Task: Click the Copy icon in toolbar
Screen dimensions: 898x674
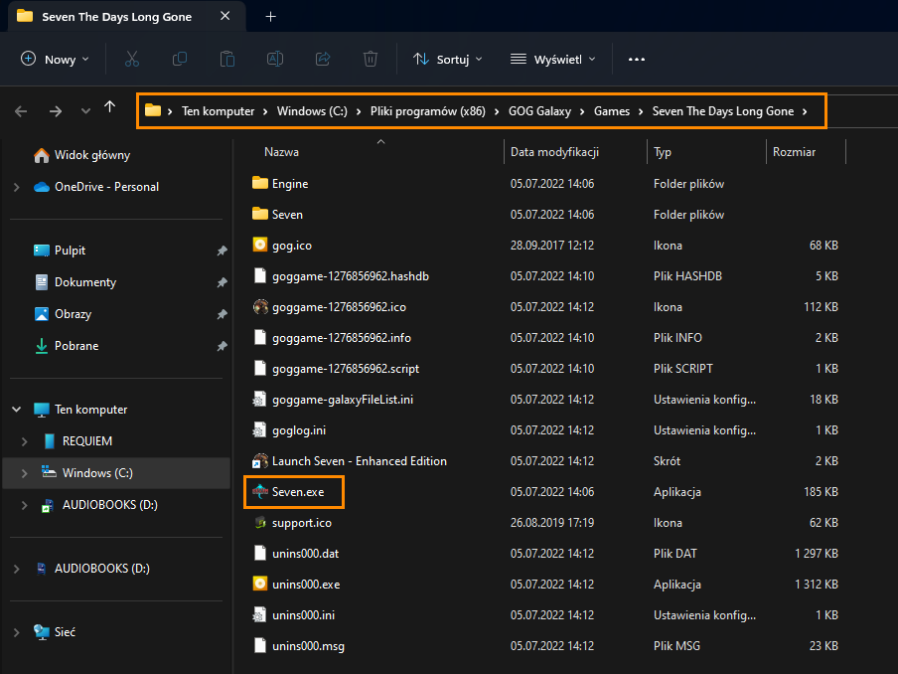Action: point(180,59)
